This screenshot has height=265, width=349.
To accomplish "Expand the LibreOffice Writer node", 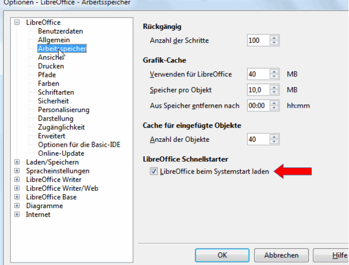I will 17,180.
